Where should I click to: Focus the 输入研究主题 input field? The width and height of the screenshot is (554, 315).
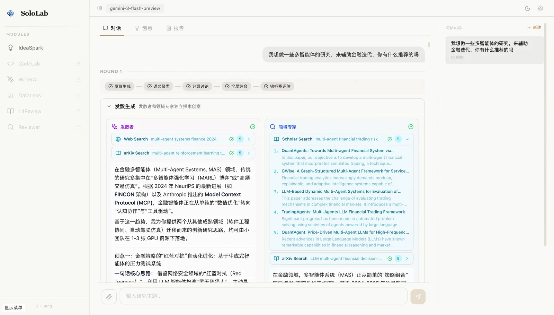point(263,296)
